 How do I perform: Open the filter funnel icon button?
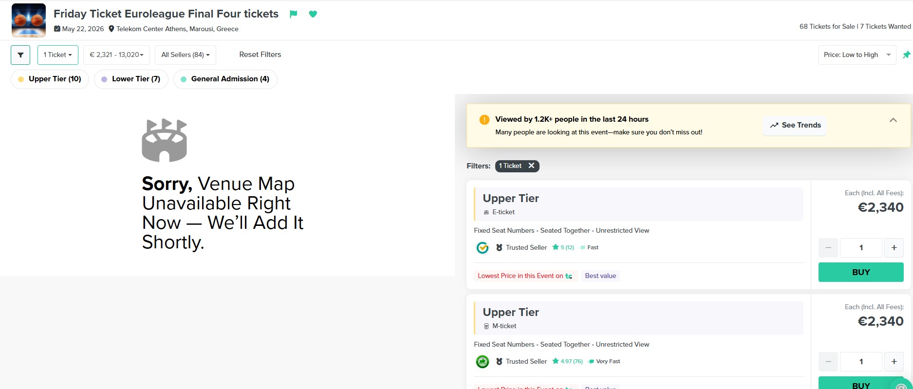(20, 55)
